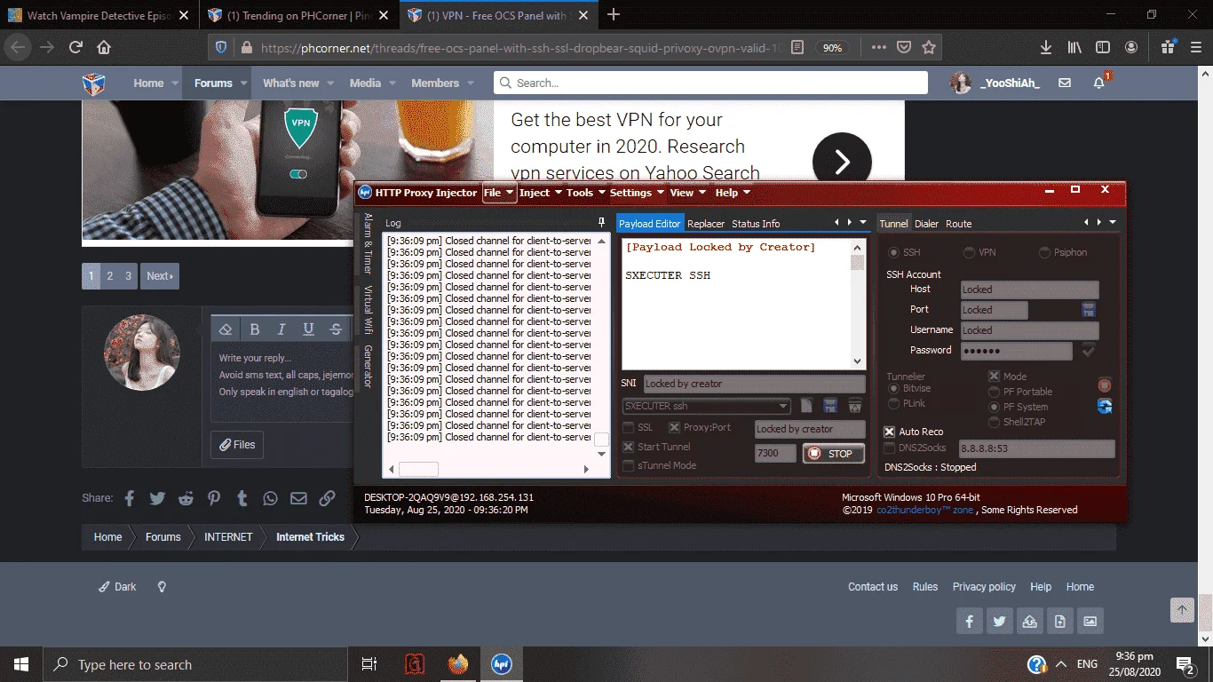Bookmark this page with the star icon
Viewport: 1213px width, 682px height.
point(929,47)
